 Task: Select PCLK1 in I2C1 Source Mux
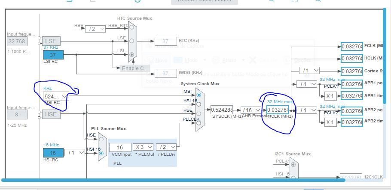tap(293, 164)
